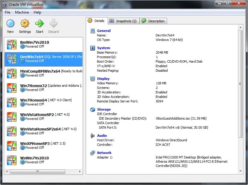Click the System section chip icon

click(92, 48)
